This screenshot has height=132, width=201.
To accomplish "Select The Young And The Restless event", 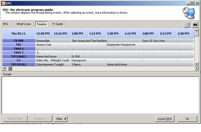I will click(x=106, y=41).
